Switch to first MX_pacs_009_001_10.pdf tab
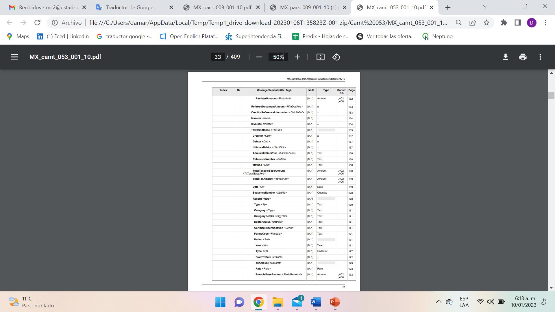The image size is (555, 312). point(222,8)
